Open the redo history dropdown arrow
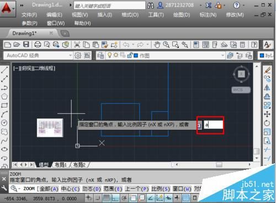 pos(147,45)
